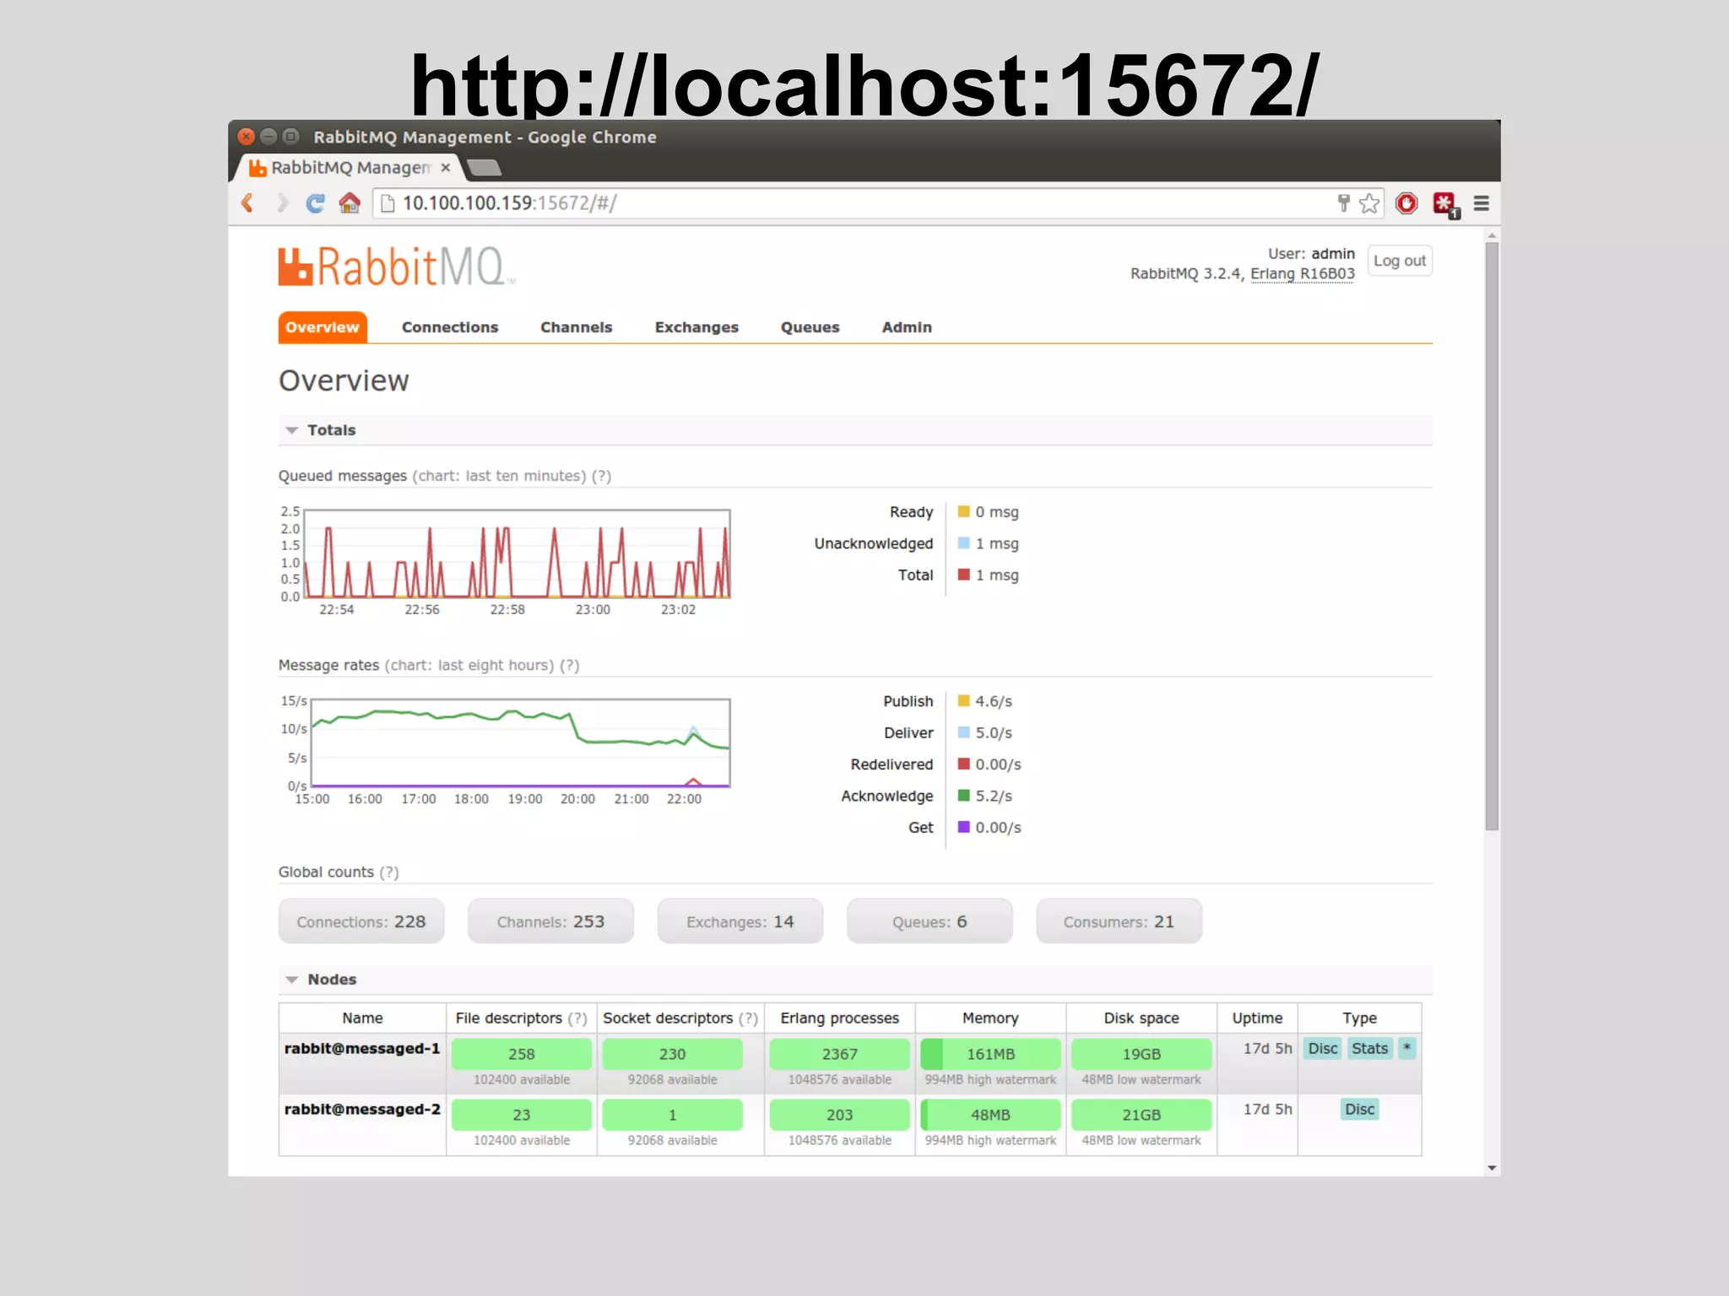This screenshot has height=1296, width=1729.
Task: Click the asterisk tag on rabbit@messaged-1
Action: [1407, 1049]
